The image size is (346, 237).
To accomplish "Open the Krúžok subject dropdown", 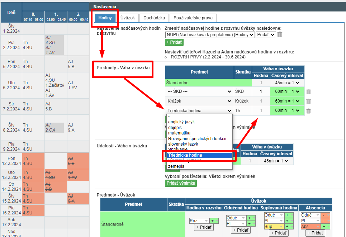I will pos(199,101).
